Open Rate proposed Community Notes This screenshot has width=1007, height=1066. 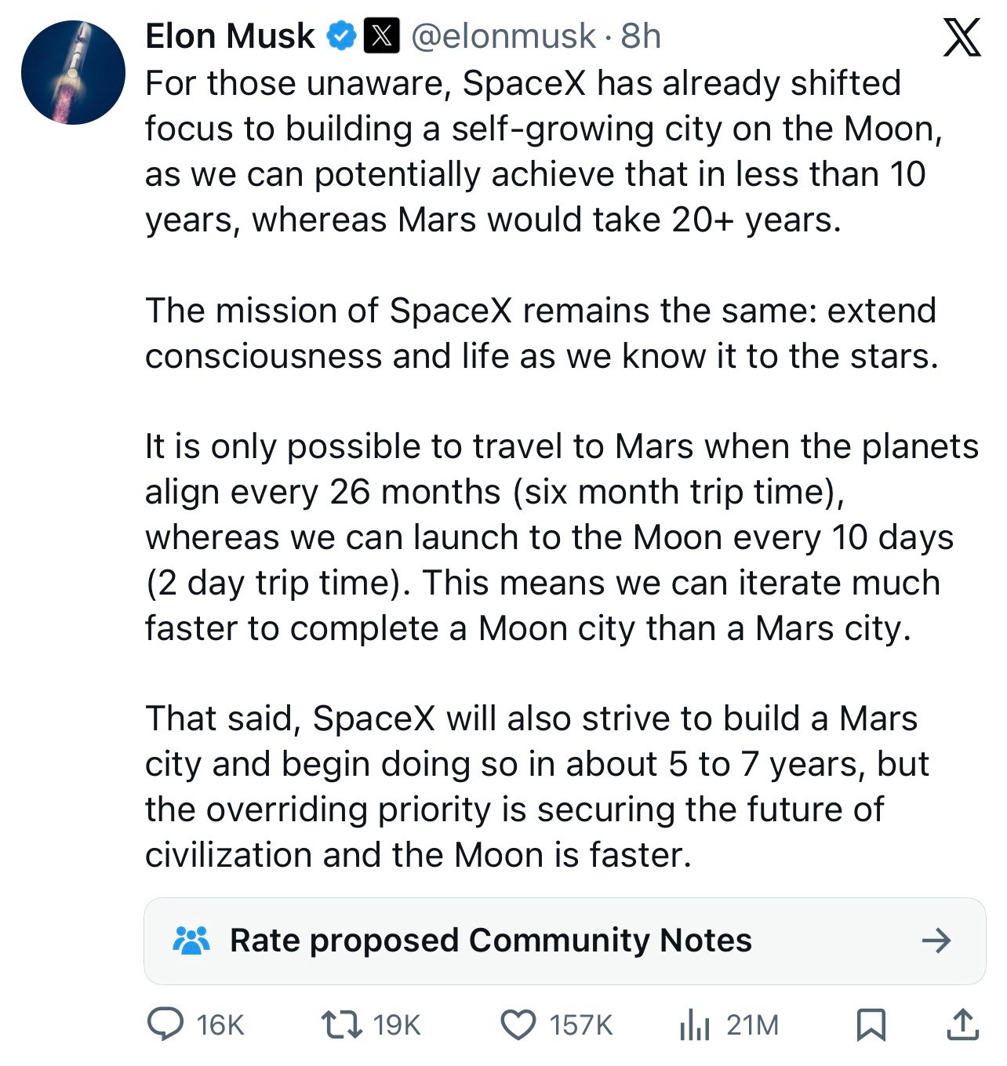[x=490, y=940]
